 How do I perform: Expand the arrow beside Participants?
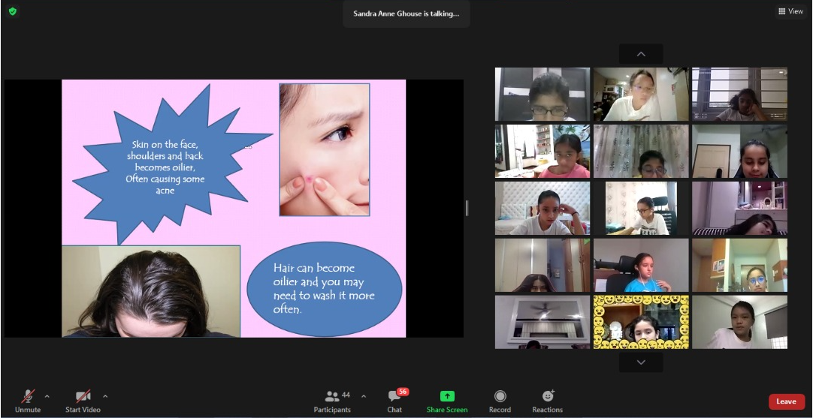pos(364,396)
